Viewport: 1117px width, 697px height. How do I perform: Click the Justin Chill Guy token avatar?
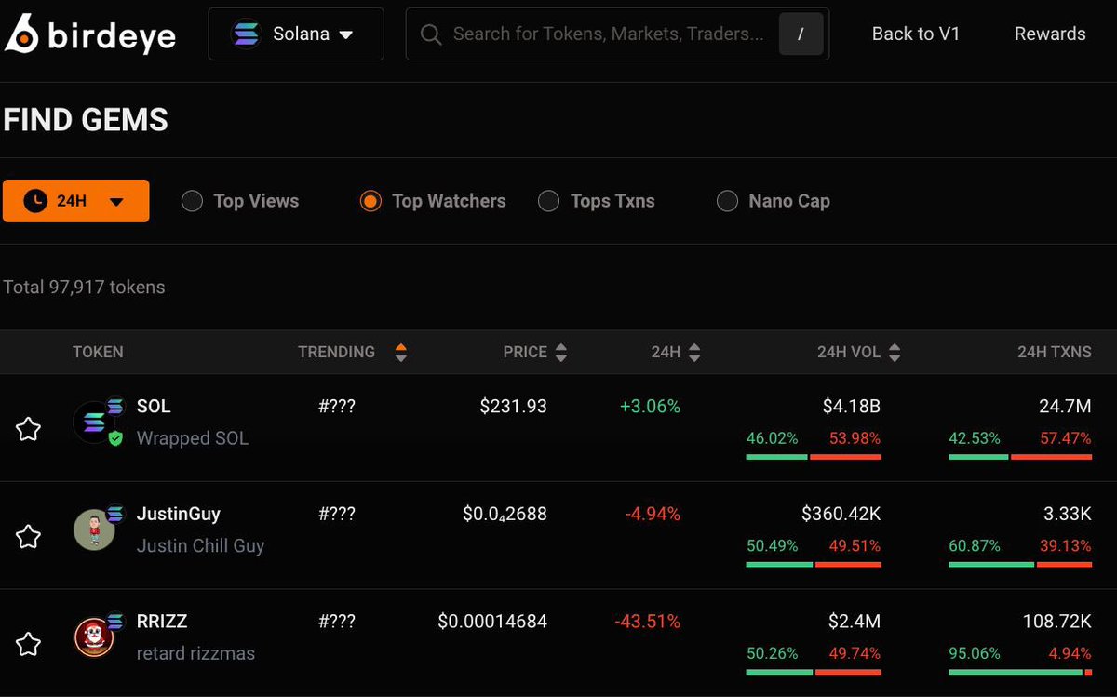coord(93,529)
